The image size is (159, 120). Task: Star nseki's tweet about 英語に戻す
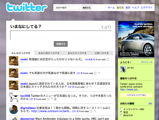coord(95,73)
